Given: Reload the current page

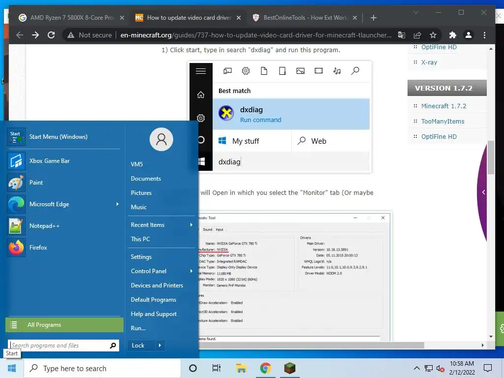Looking at the screenshot, I should 51,35.
